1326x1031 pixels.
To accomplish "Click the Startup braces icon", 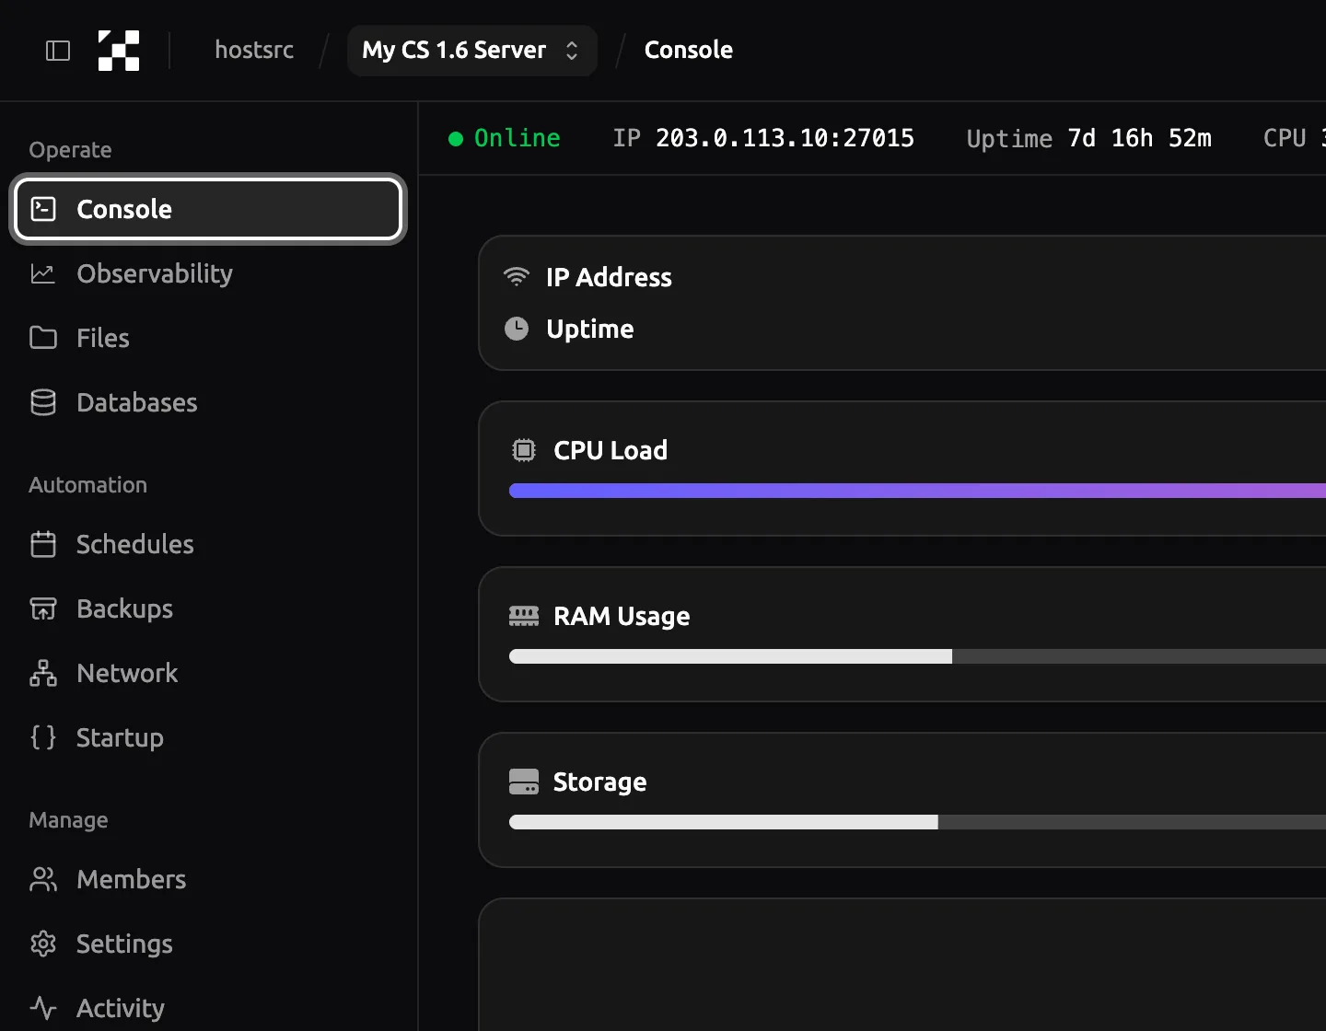I will [x=43, y=737].
